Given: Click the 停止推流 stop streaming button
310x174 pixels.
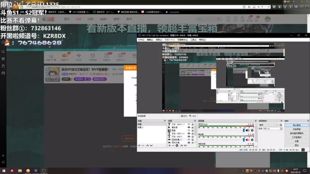Looking at the screenshot, I should pos(296,125).
